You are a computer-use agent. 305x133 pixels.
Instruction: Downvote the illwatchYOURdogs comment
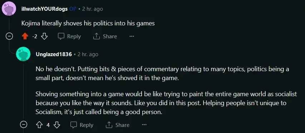[x=45, y=36]
